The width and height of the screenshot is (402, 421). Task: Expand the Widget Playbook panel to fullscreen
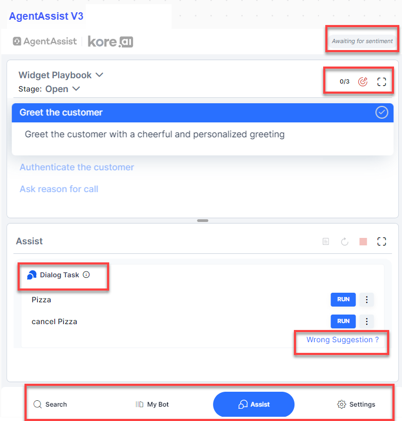pyautogui.click(x=381, y=81)
